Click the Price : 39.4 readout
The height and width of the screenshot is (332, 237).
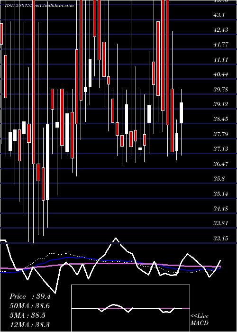point(30,296)
